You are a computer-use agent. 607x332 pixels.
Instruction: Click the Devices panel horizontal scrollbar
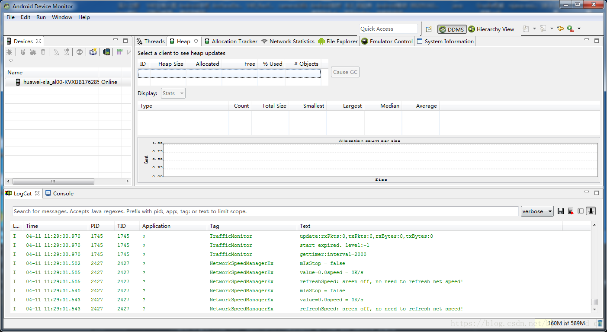(53, 181)
